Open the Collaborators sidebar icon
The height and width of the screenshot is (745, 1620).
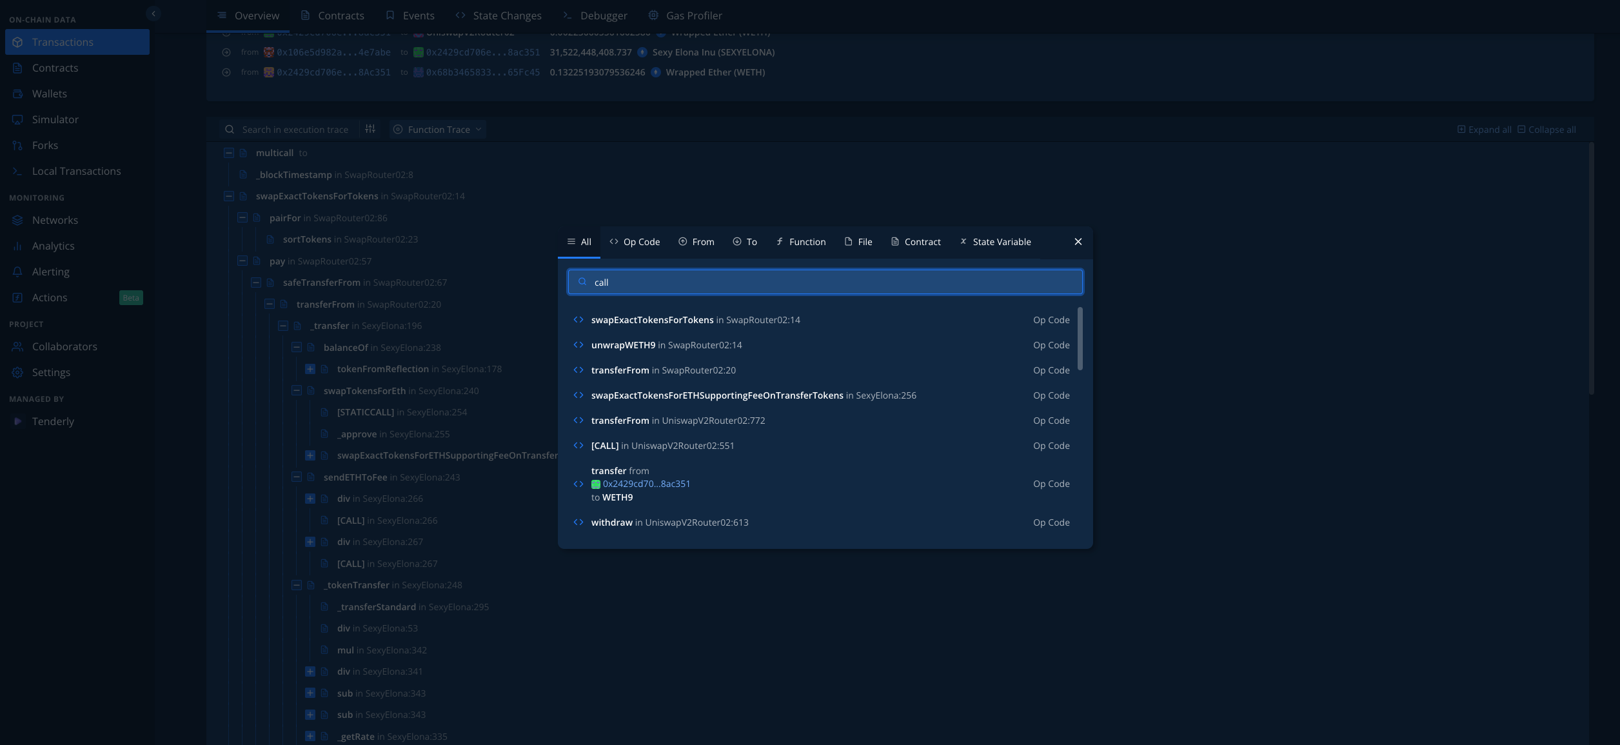tap(17, 346)
